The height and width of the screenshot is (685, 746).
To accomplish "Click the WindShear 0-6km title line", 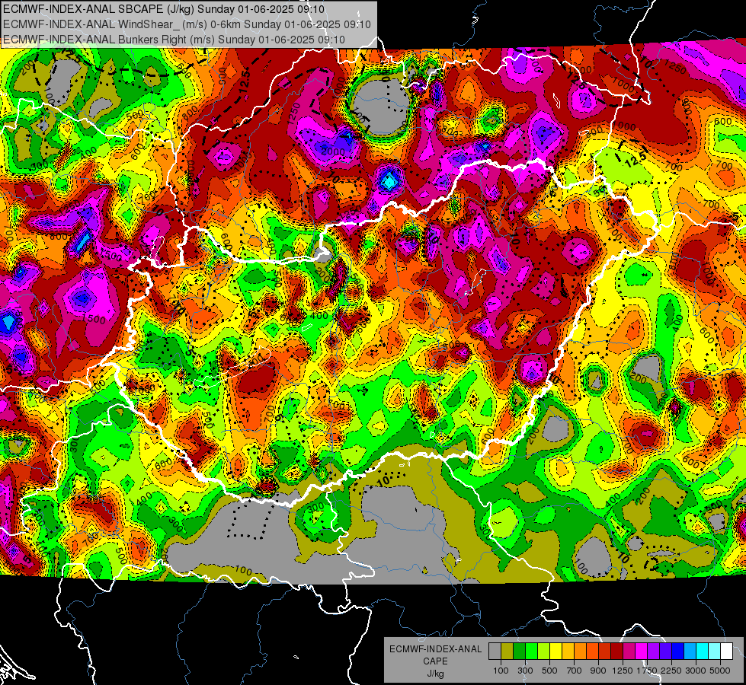I will (x=187, y=24).
